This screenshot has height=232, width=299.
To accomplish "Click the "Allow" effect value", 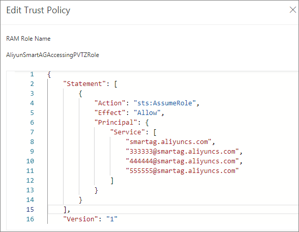I will click(x=147, y=113).
